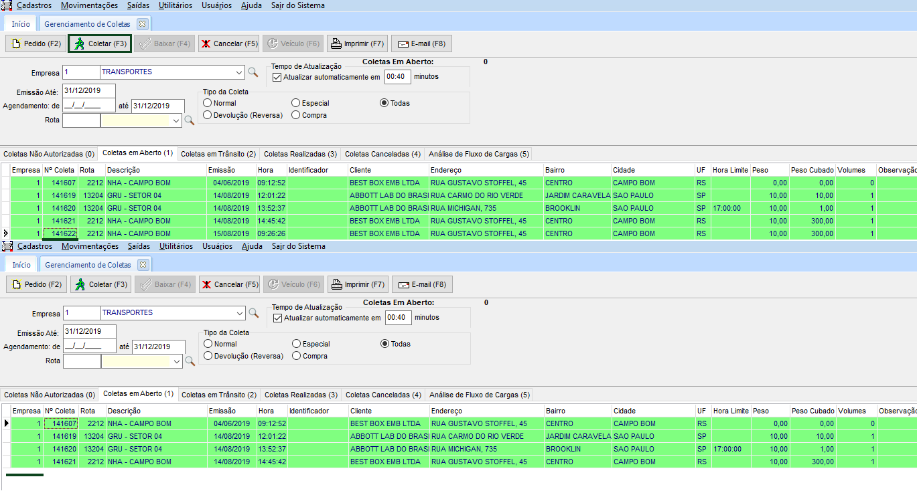The image size is (917, 491).
Task: Close upper Gerenciamento de Coletas tab
Action: click(x=142, y=24)
